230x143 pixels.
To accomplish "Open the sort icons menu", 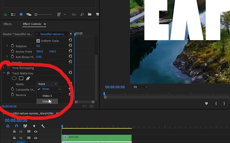I will click(61, 14).
